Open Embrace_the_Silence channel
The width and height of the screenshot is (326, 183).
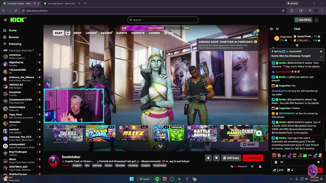[x=22, y=79]
